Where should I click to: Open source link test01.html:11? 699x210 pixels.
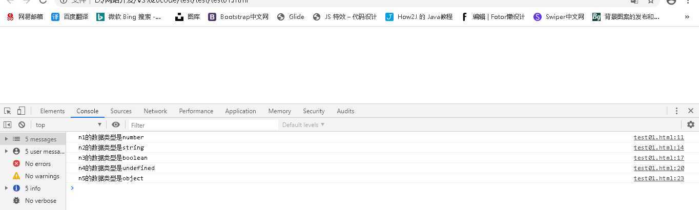(659, 137)
